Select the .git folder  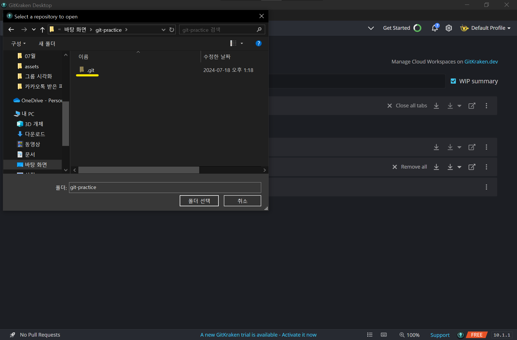point(87,70)
